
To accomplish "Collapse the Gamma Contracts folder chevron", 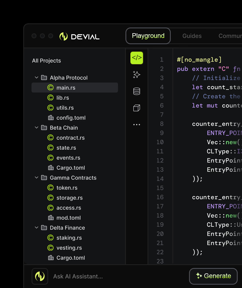I will (x=36, y=178).
